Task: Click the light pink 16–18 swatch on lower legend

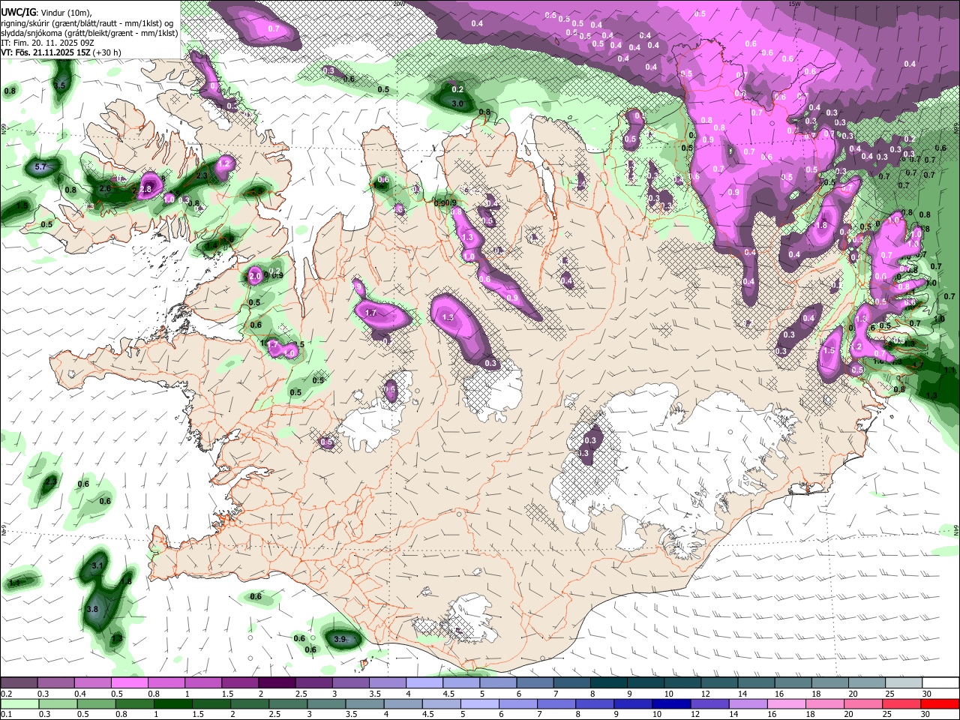Action: [x=786, y=703]
